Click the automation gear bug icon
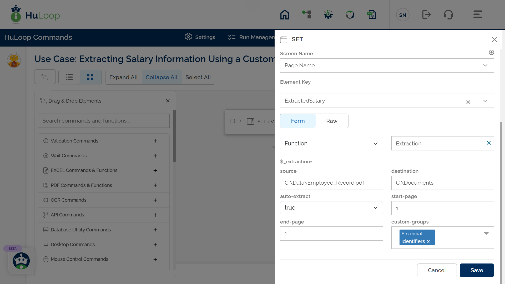This screenshot has height=284, width=505. pyautogui.click(x=328, y=15)
